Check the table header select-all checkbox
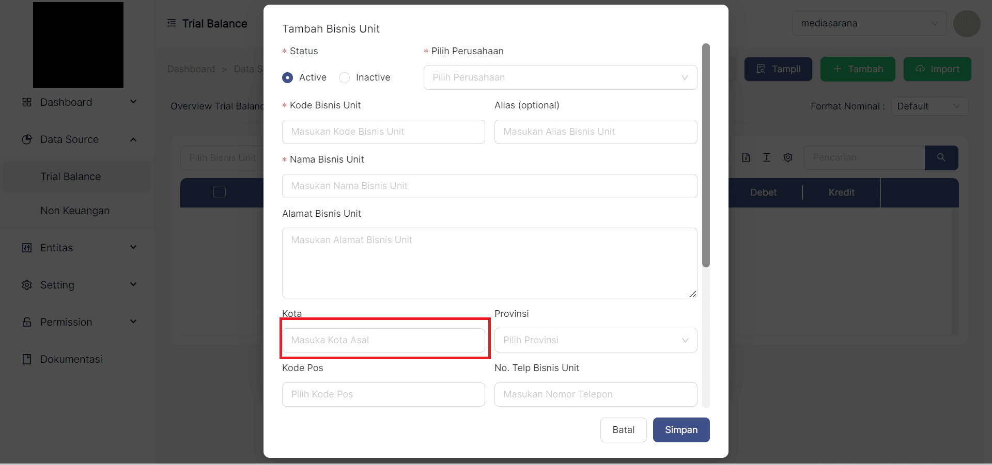 pos(220,192)
